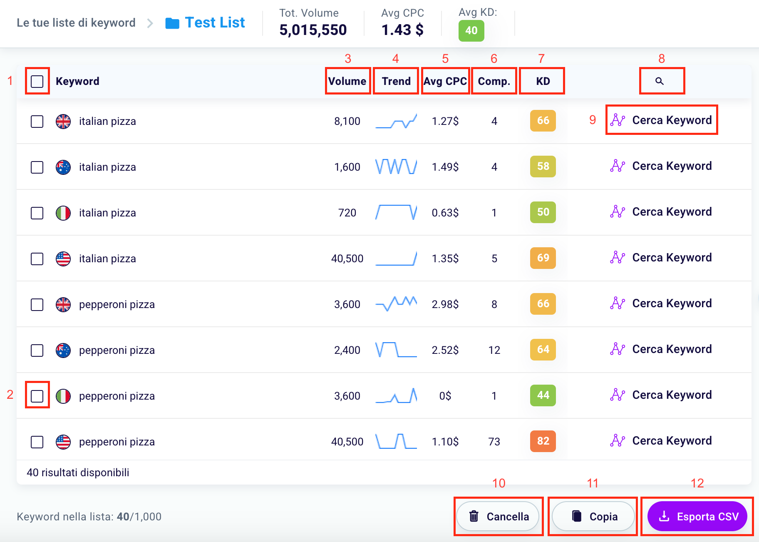759x542 pixels.
Task: Sort by the Avg CPC column header
Action: click(445, 81)
